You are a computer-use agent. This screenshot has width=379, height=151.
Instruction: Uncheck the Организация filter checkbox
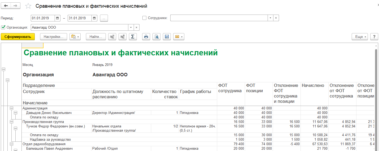3,27
